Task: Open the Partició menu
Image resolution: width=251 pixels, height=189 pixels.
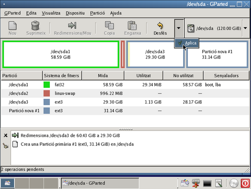Action: point(98,13)
